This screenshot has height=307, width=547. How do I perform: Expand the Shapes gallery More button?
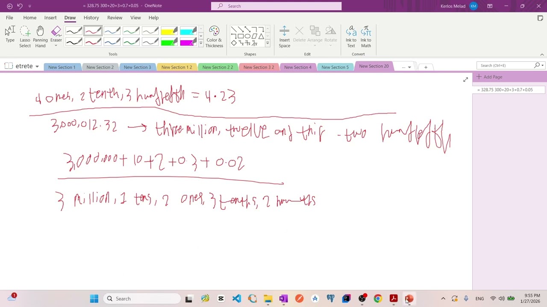(268, 43)
